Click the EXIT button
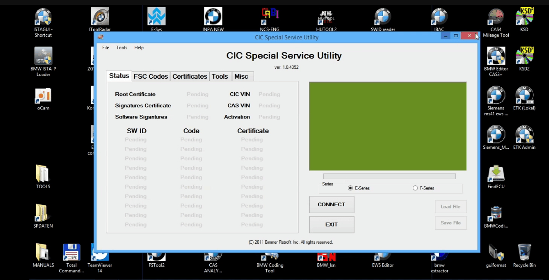Image resolution: width=549 pixels, height=280 pixels. click(331, 224)
